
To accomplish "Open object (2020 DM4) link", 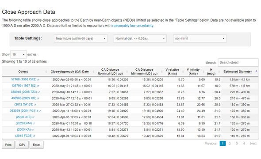I will tap(24, 123).
